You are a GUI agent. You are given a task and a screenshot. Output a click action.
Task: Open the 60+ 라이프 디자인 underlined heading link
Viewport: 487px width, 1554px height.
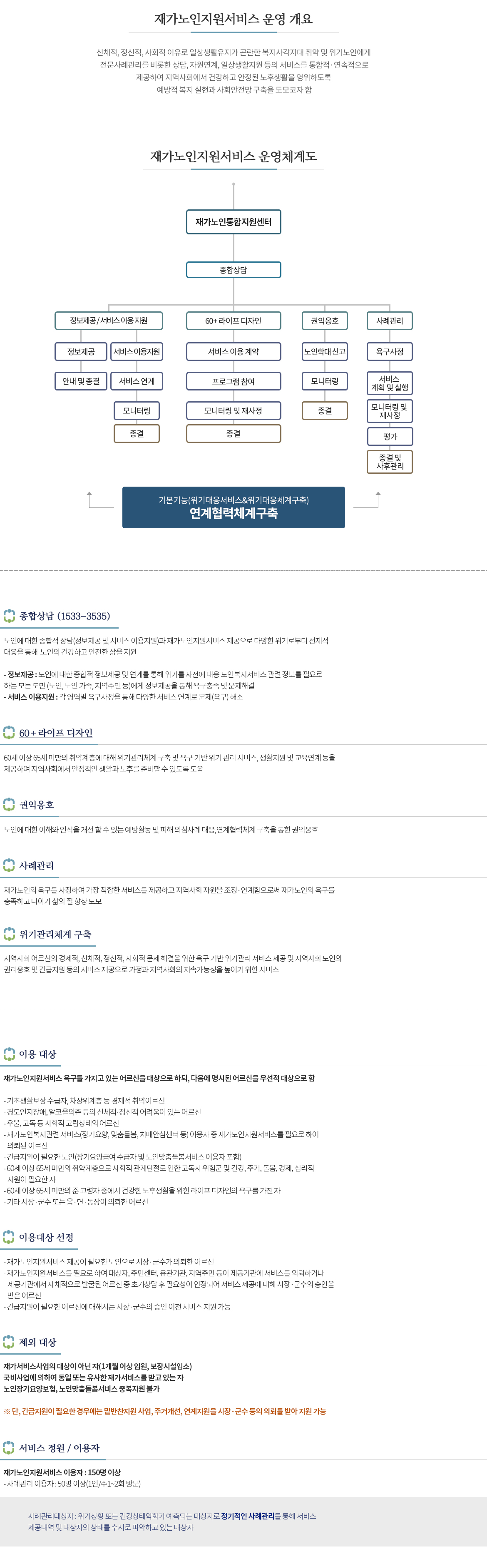55,733
